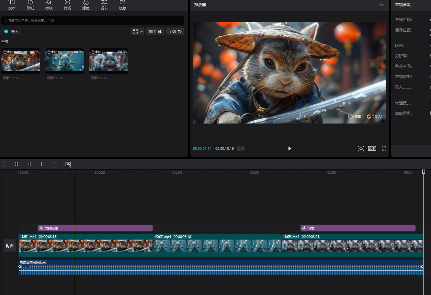Click the total duration 00:00:10:16
Image resolution: width=431 pixels, height=295 pixels.
[x=224, y=148]
